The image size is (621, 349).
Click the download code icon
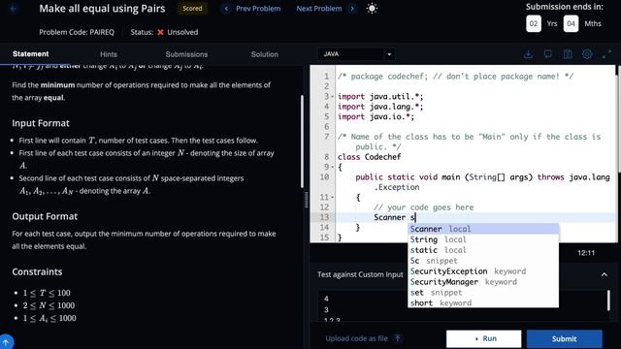[528, 54]
